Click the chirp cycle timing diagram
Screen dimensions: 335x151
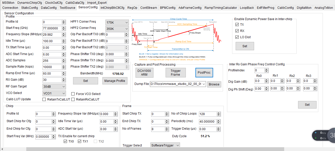176,39
